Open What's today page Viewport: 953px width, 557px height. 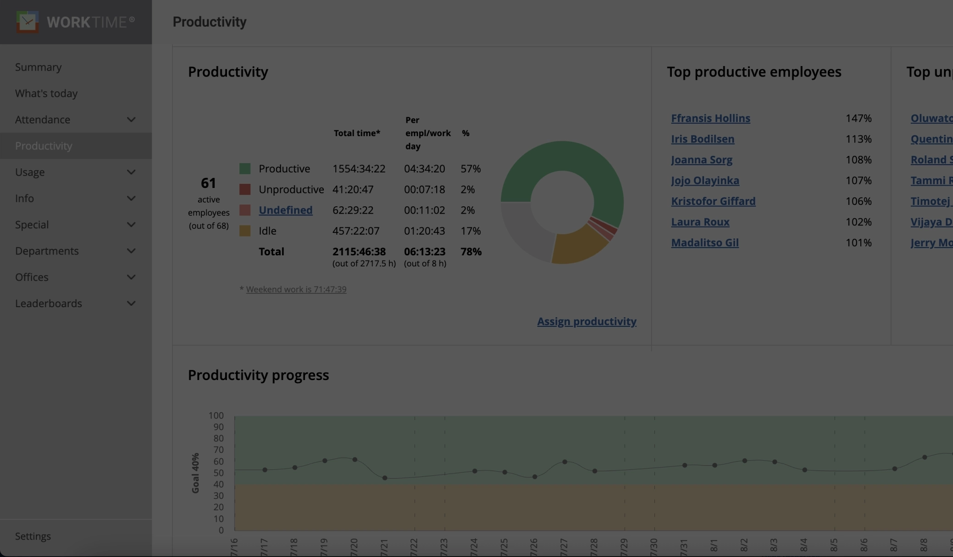coord(46,93)
